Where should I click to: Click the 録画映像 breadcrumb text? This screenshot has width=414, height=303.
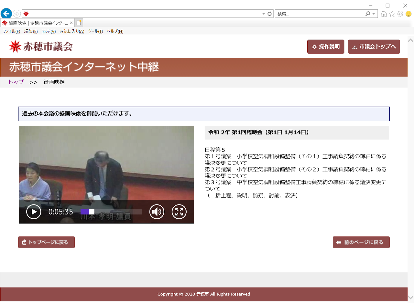tap(54, 82)
